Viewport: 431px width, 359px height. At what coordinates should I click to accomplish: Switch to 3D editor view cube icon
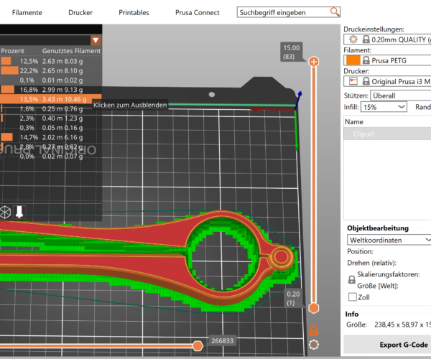click(5, 212)
